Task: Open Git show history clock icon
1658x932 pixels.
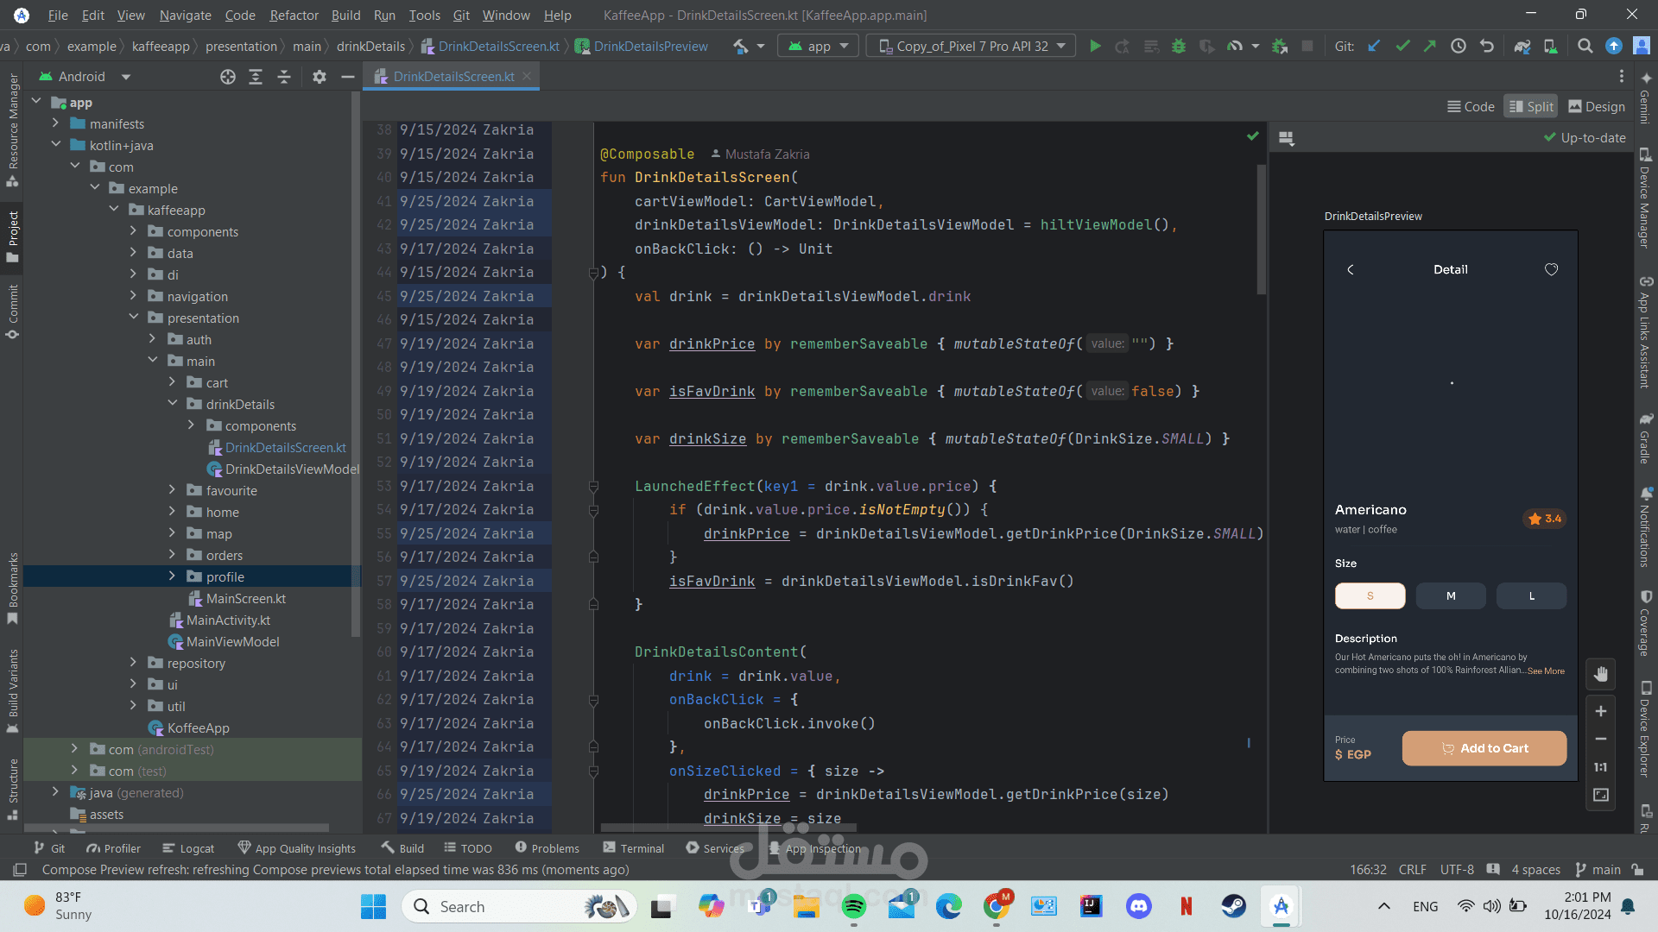Action: [1459, 47]
